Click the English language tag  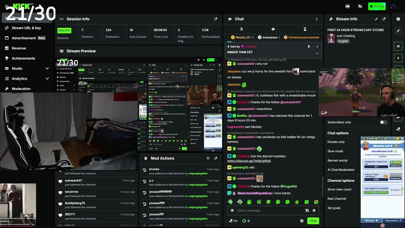point(343,41)
